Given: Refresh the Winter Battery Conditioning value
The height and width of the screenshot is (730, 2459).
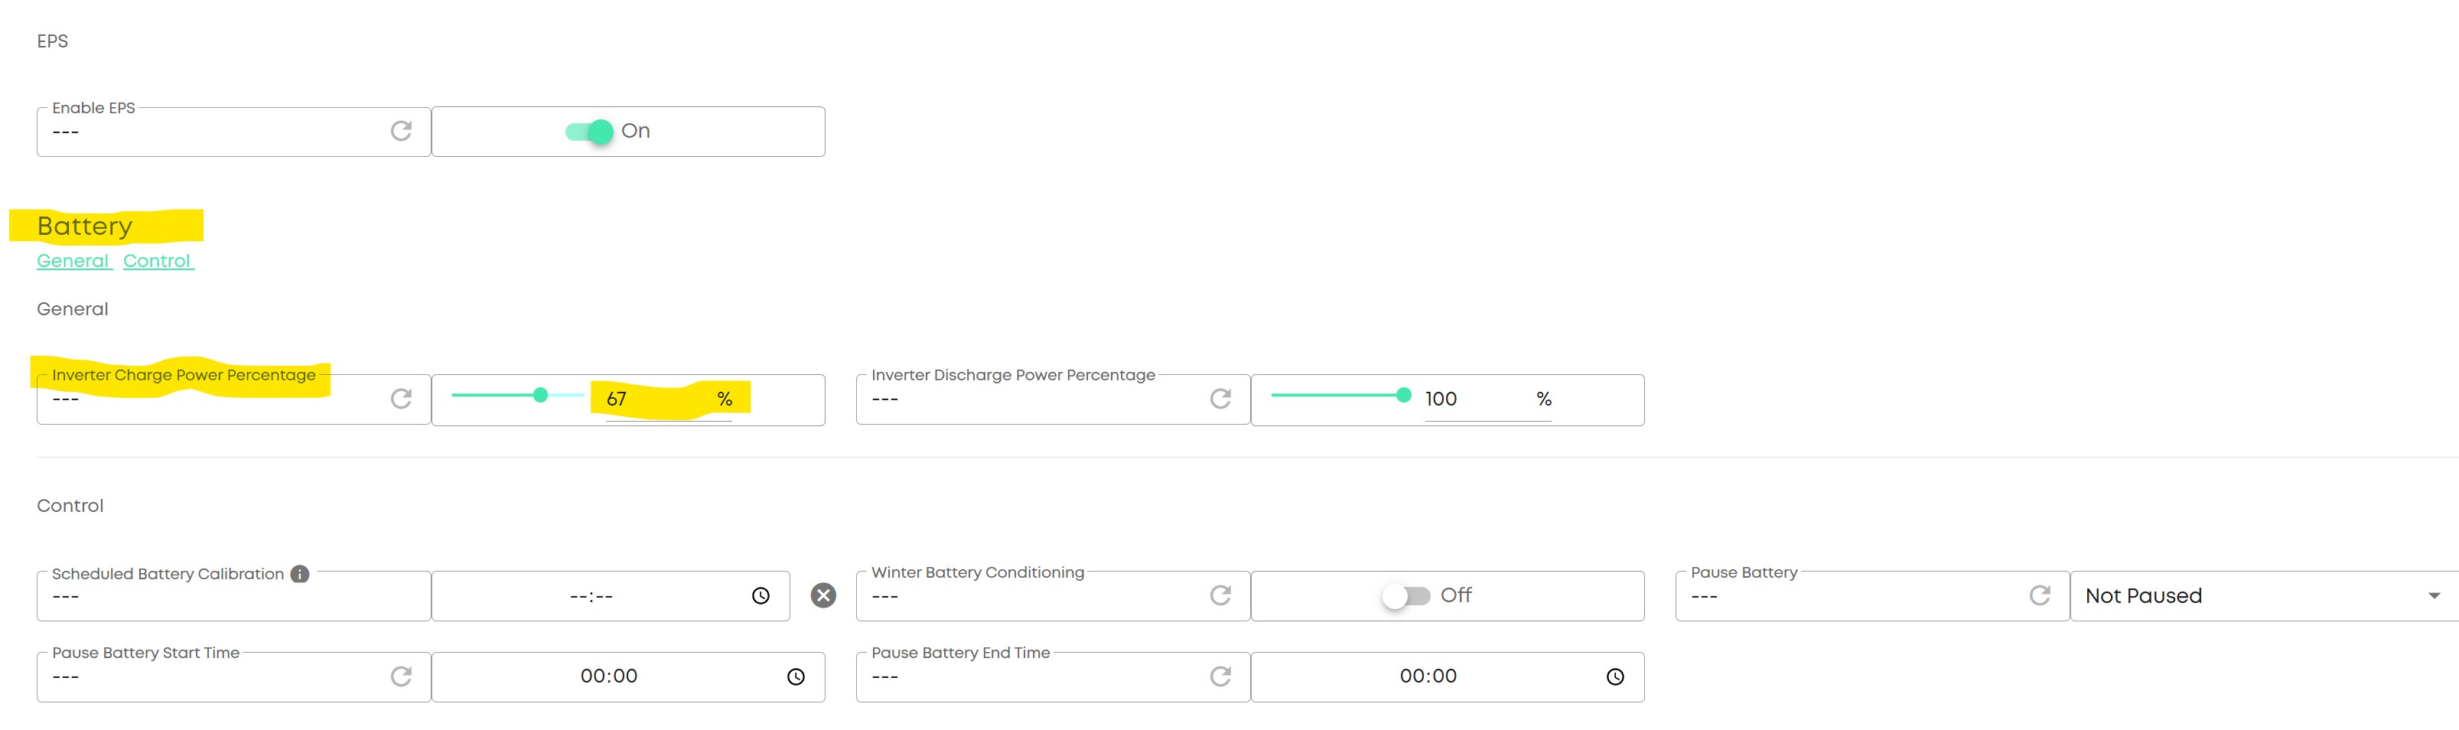Looking at the screenshot, I should pyautogui.click(x=1220, y=595).
